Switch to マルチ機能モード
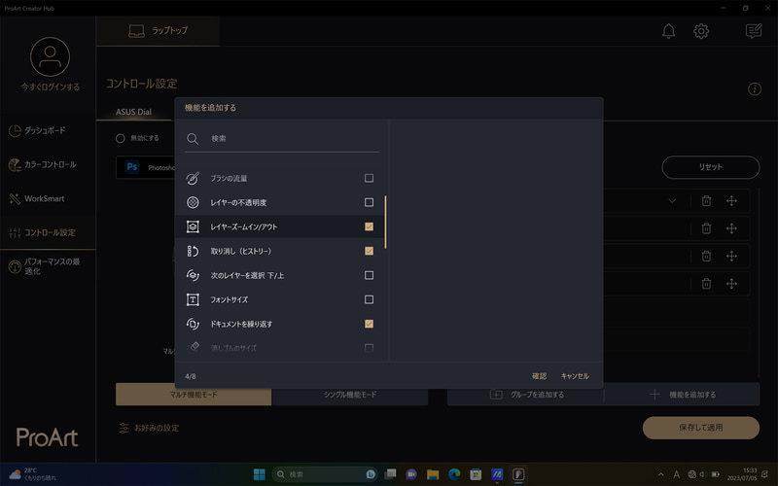Viewport: 778px width, 486px height. point(194,395)
